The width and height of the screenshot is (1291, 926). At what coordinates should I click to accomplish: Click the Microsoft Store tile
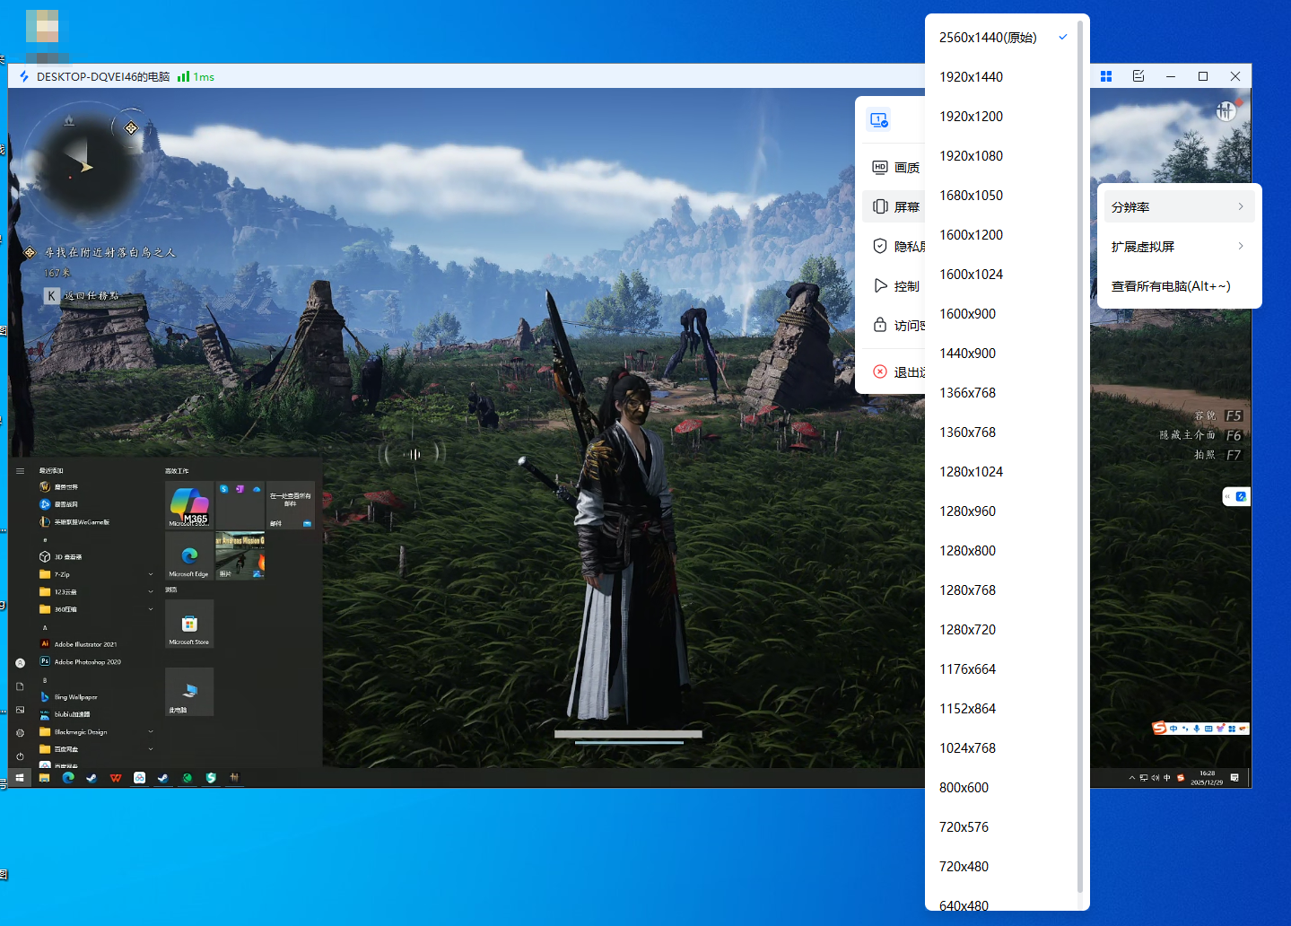tap(189, 625)
